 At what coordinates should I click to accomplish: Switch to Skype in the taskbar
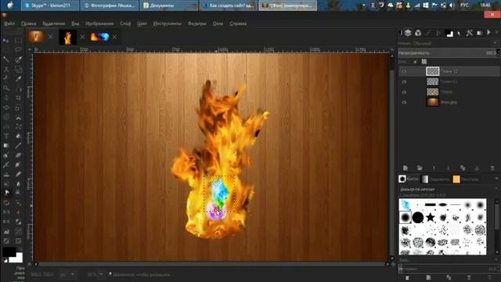(x=50, y=5)
